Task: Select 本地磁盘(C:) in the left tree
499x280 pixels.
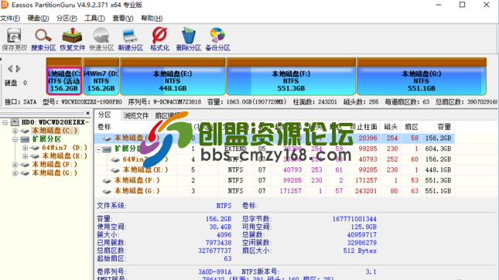Action: coord(55,131)
